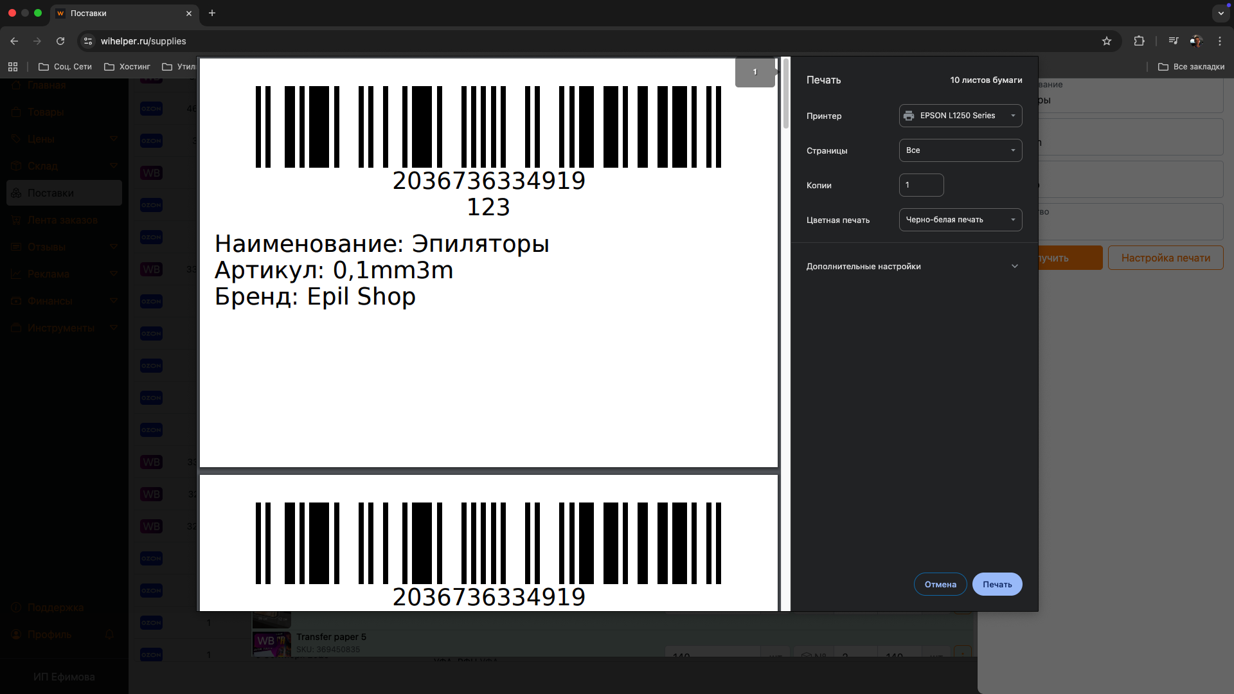Bookmark this page with star icon
The height and width of the screenshot is (694, 1234).
(1107, 41)
